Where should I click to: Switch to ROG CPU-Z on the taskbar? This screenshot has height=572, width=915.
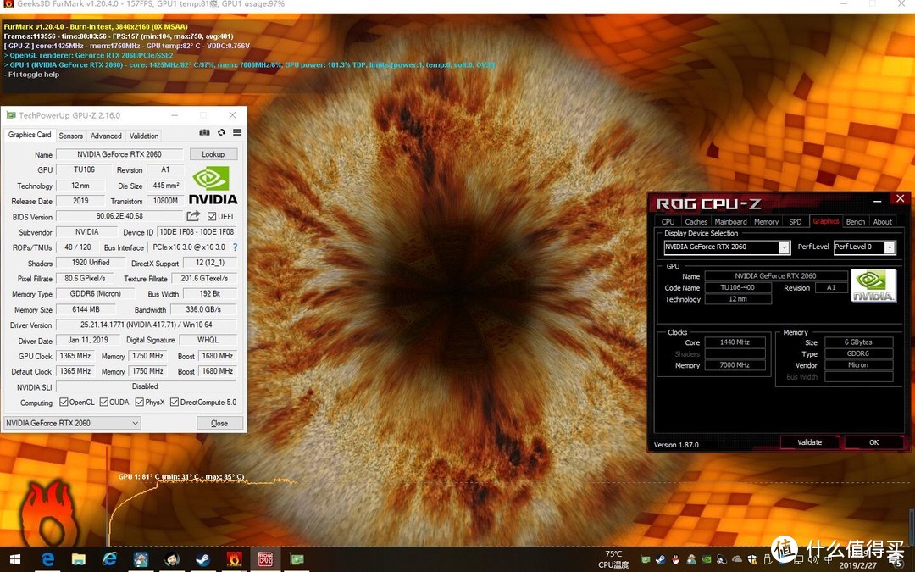265,559
